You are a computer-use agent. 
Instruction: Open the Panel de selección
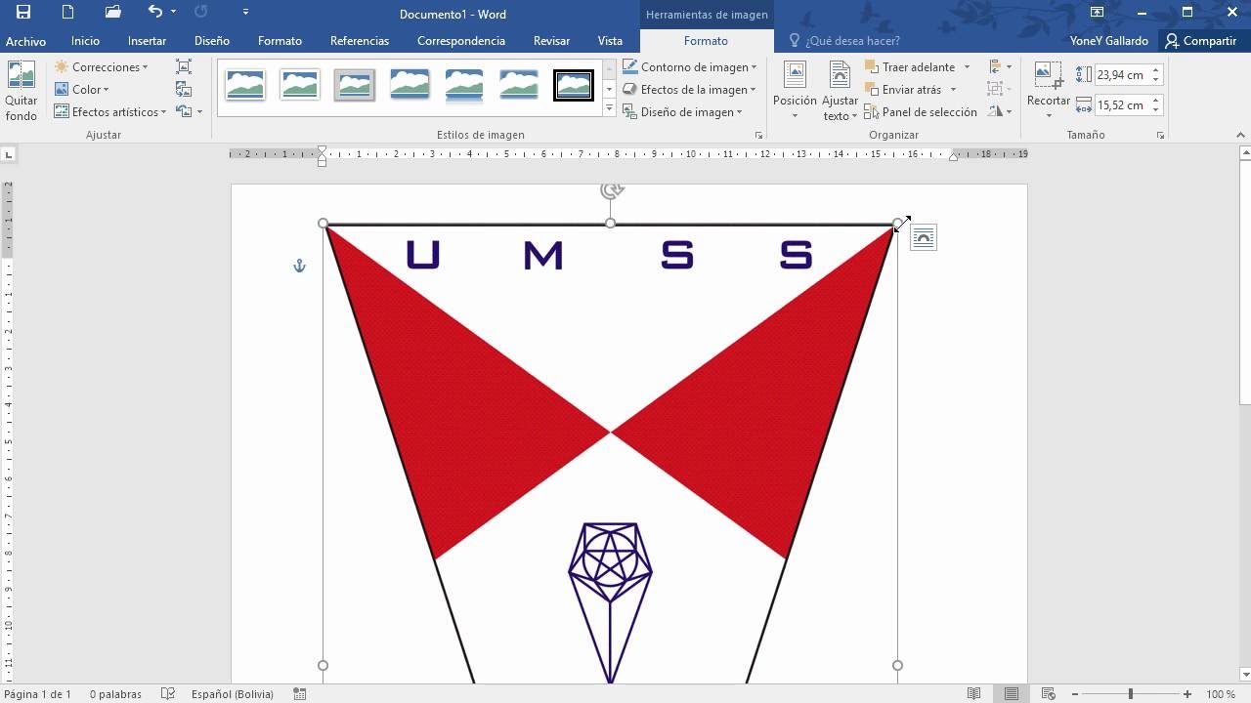click(922, 112)
